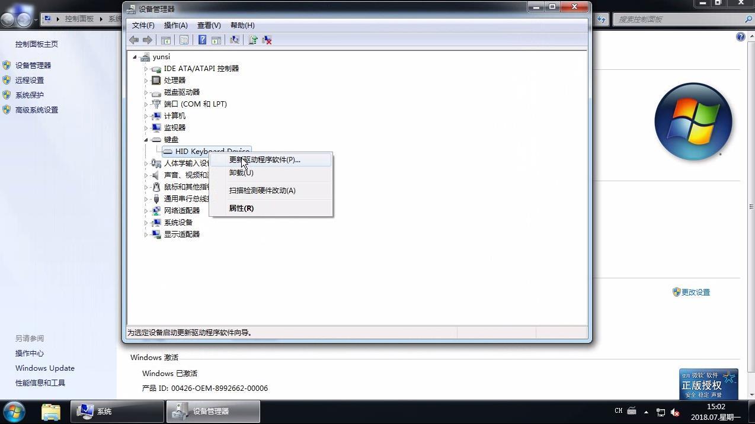
Task: Click the processor chip icon beside 处理器
Action: tap(156, 81)
